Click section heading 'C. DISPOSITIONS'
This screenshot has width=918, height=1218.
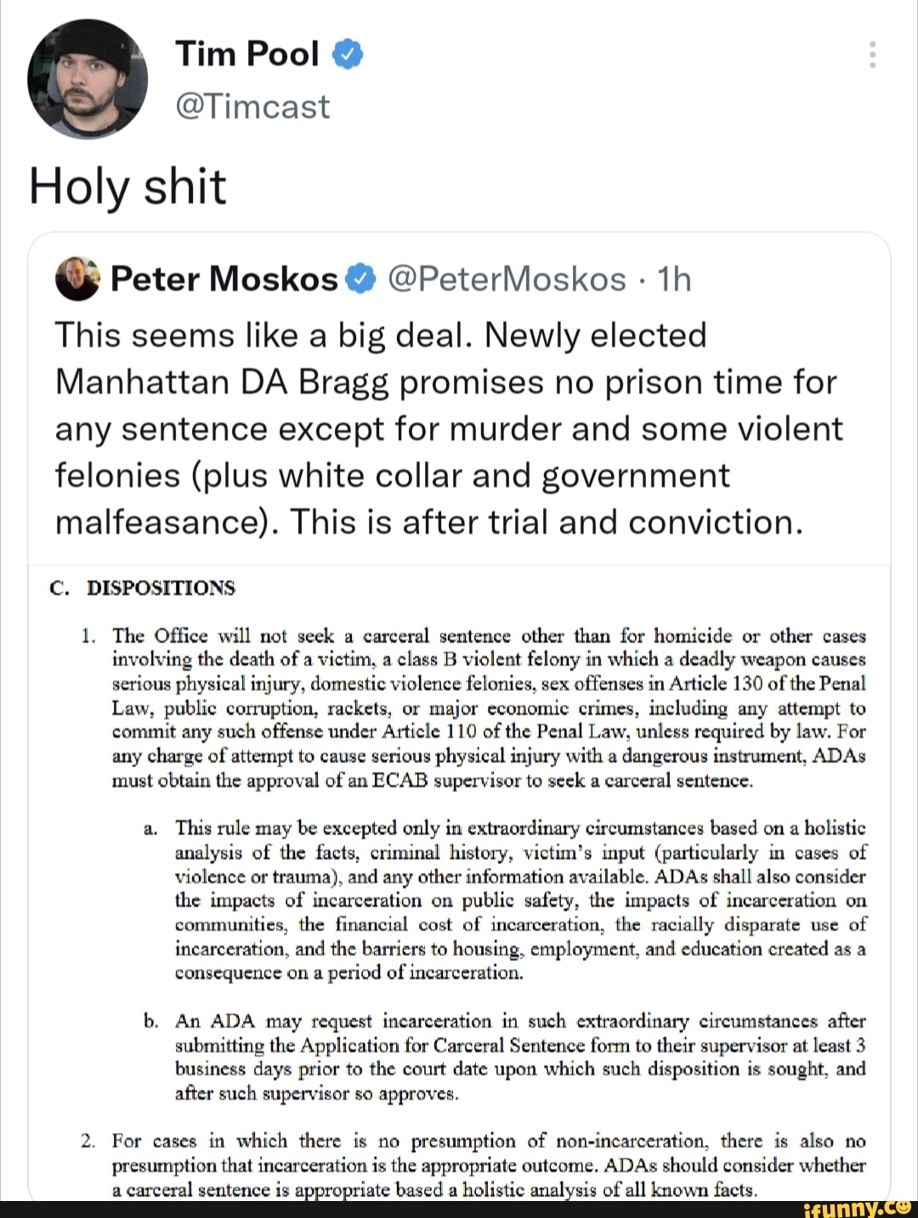click(x=142, y=587)
